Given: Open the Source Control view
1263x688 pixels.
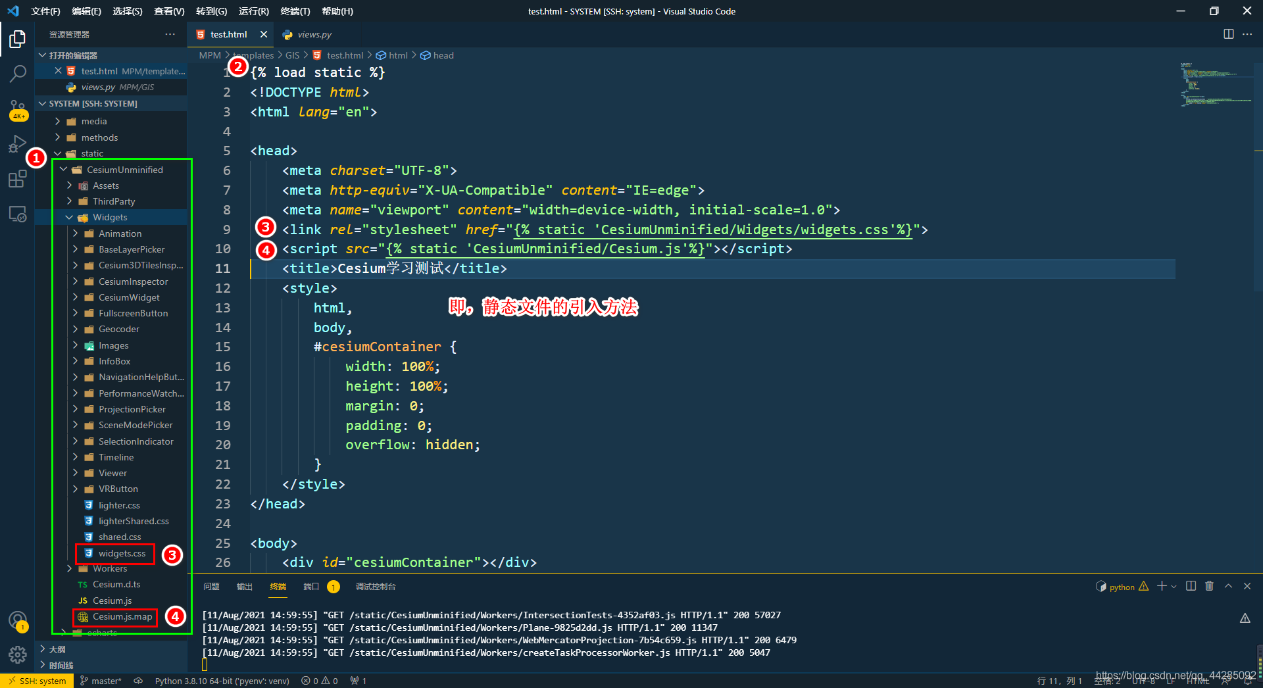Looking at the screenshot, I should pos(18,109).
